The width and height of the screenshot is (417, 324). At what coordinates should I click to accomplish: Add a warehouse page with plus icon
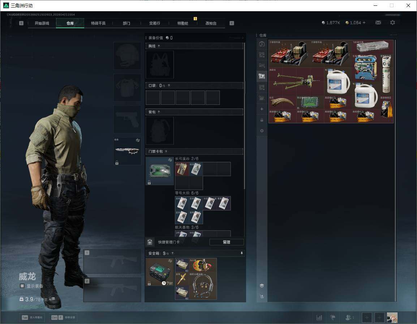262,109
